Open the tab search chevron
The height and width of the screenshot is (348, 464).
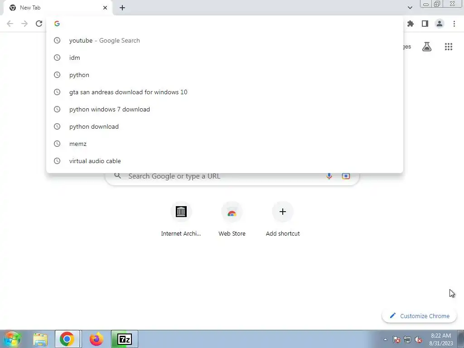pyautogui.click(x=410, y=8)
